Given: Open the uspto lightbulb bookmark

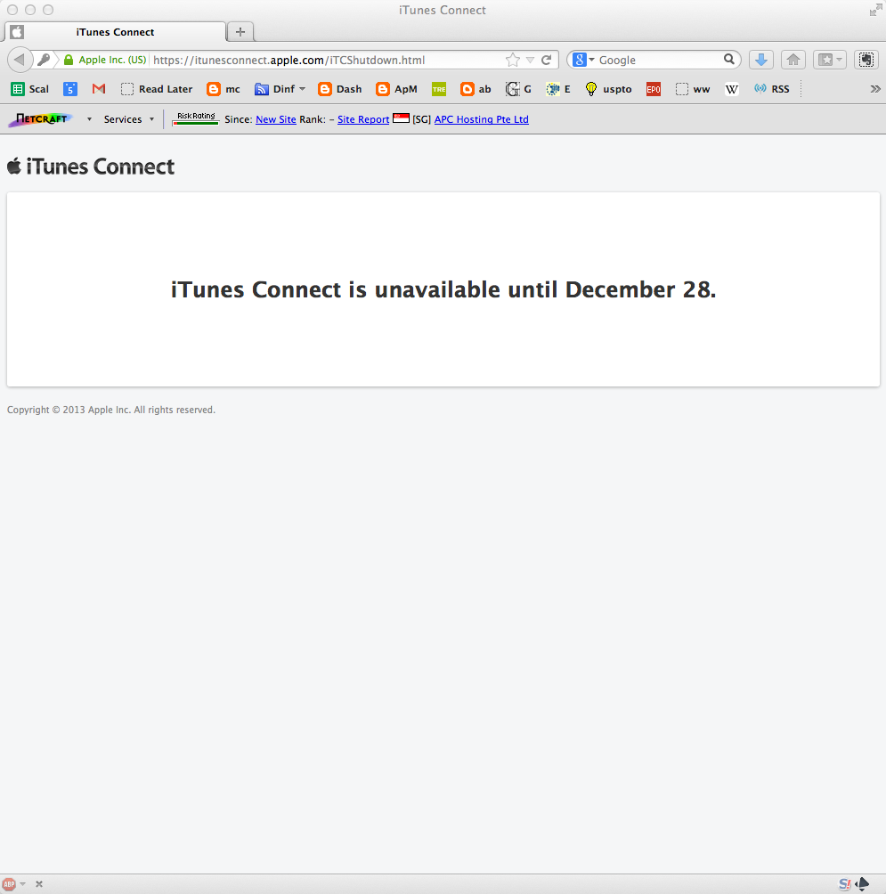Looking at the screenshot, I should [608, 89].
